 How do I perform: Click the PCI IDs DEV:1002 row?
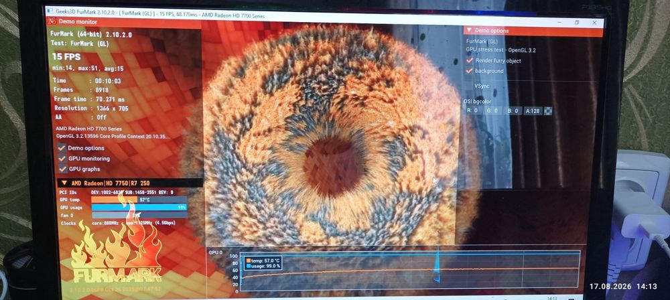117,192
